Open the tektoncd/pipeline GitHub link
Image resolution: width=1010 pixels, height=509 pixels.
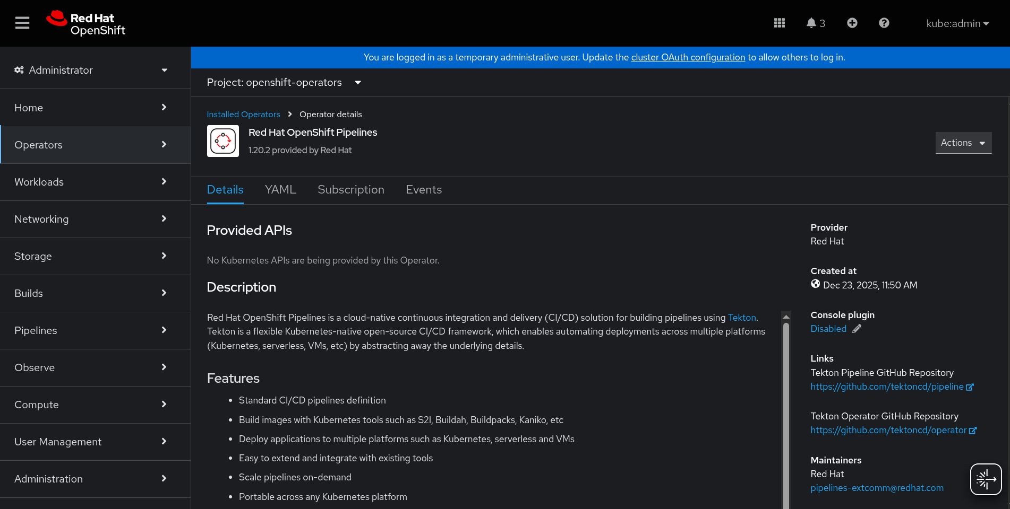[892, 387]
